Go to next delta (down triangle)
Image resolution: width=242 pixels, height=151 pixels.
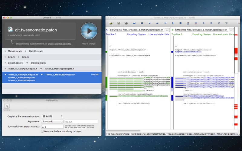pos(165,23)
